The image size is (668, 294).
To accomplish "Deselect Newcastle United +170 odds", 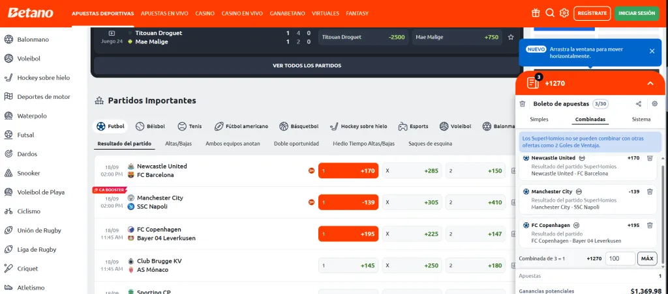I will [x=348, y=171].
